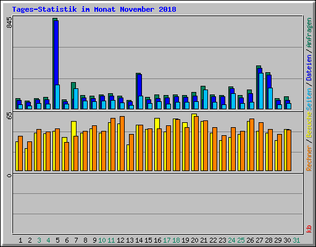This screenshot has height=247, width=316.
Task: Click the chart title 'Tages-Statistik im Monat November 2018'
Action: (x=94, y=9)
